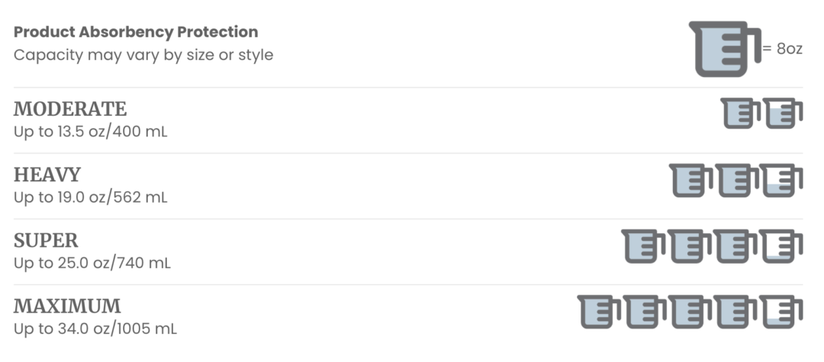The image size is (824, 362).
Task: Click 'Up to 34.0 oz/1005 mL' text
Action: (95, 329)
